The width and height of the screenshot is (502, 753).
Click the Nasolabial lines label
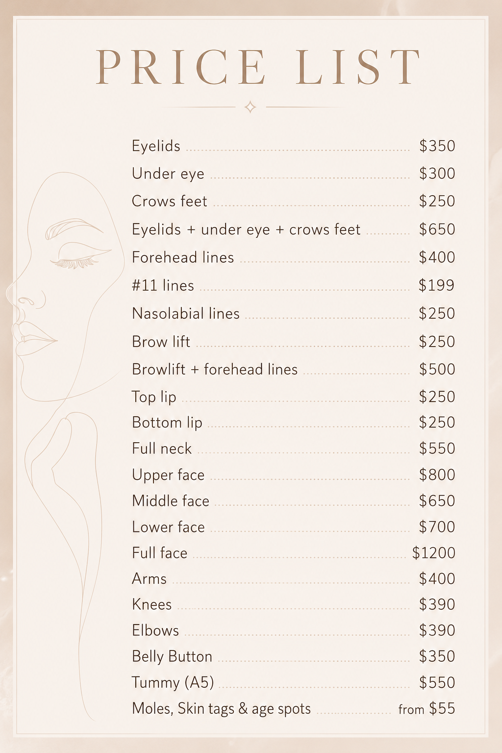(186, 314)
